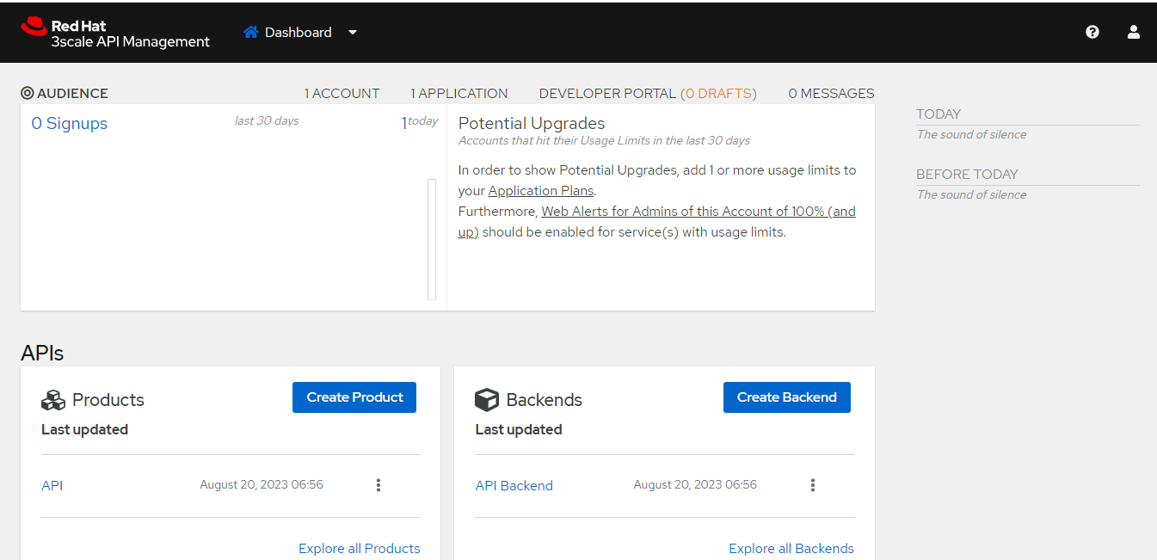Click the Products card heading text
This screenshot has height=560, width=1157.
[108, 400]
